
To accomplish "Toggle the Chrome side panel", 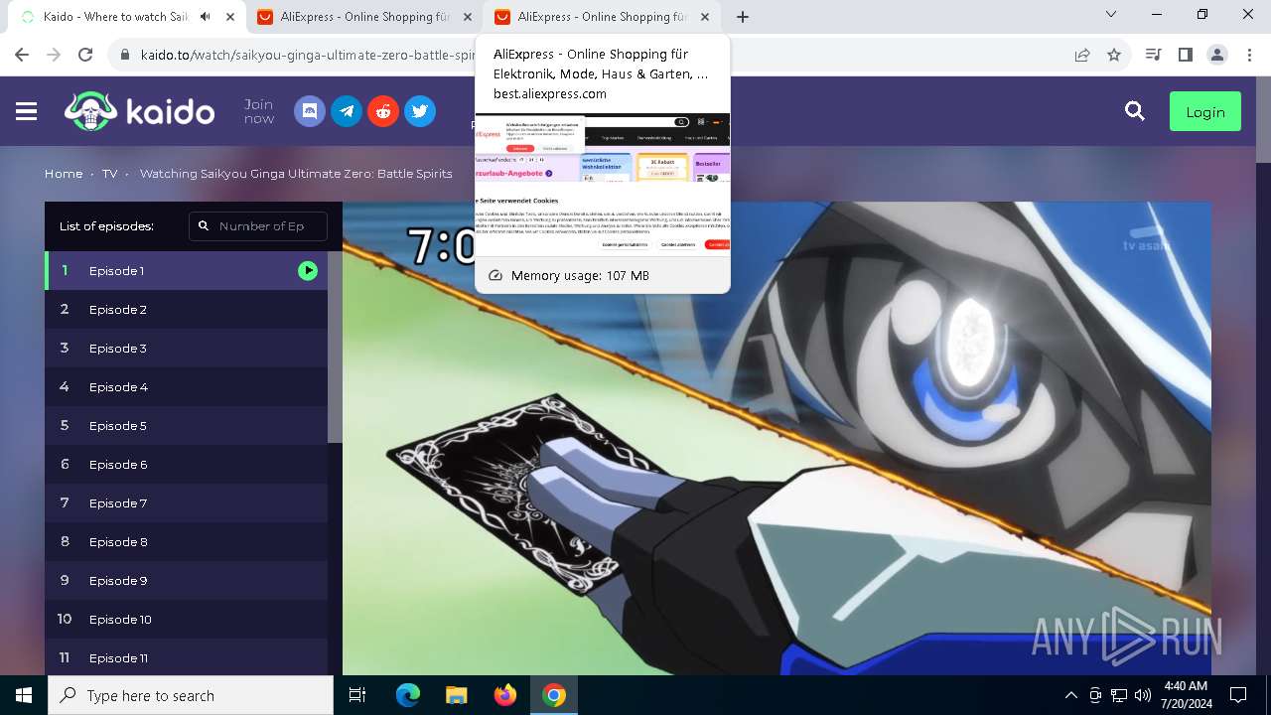I will (x=1185, y=56).
